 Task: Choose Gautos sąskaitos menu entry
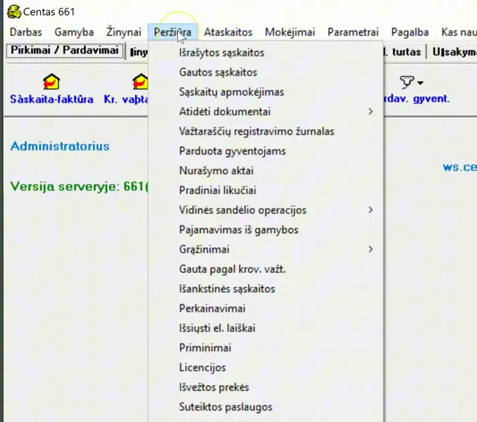click(266, 72)
